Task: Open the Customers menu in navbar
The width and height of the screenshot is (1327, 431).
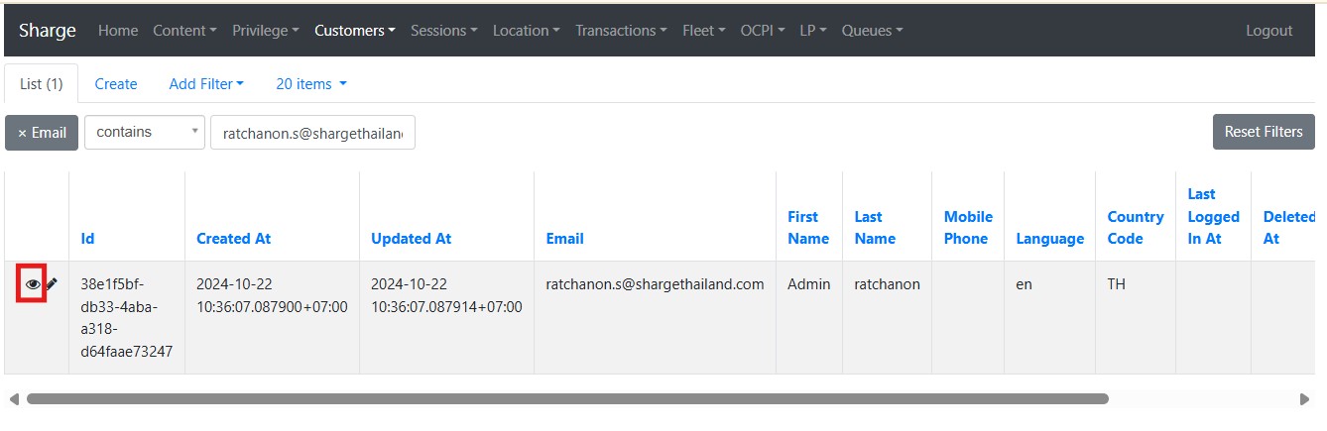Action: click(x=354, y=31)
